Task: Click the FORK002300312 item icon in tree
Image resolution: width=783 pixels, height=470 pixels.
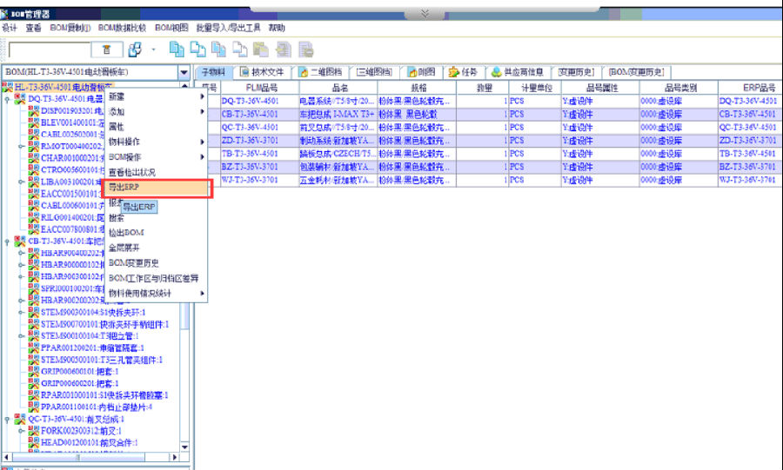Action: click(x=34, y=430)
